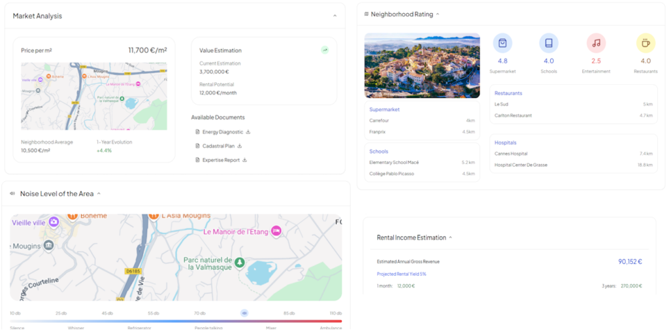
Task: Click Parc naturel de la Valmasque marker on noise map
Action: click(239, 263)
